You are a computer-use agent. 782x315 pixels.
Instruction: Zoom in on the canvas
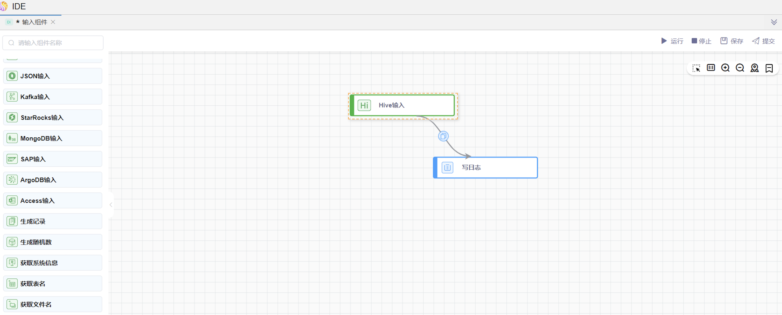[725, 68]
